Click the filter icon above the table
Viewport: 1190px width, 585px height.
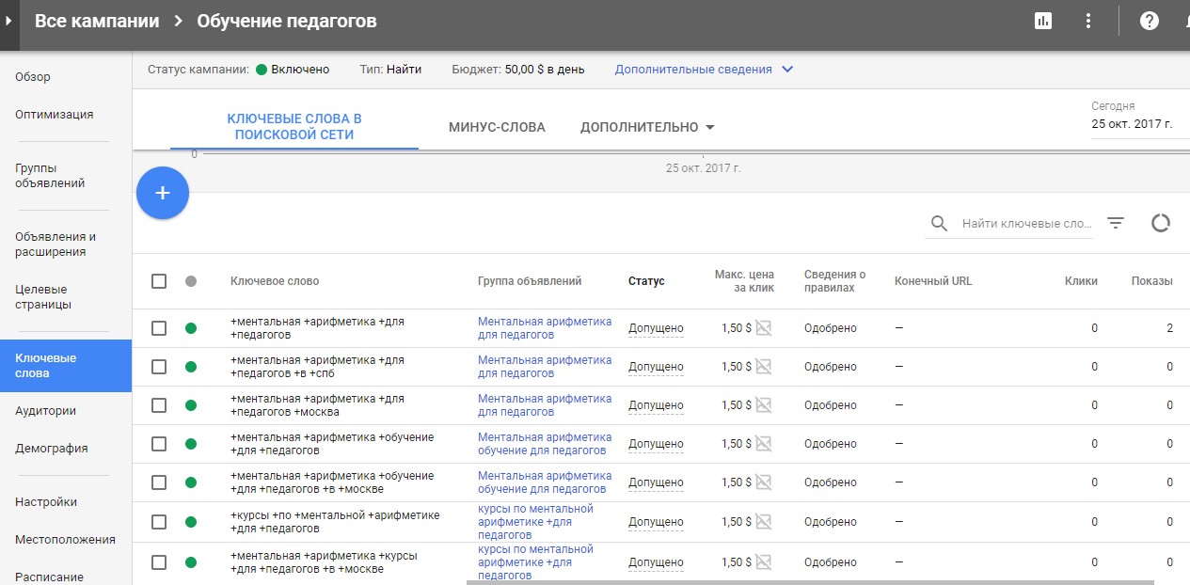1116,223
